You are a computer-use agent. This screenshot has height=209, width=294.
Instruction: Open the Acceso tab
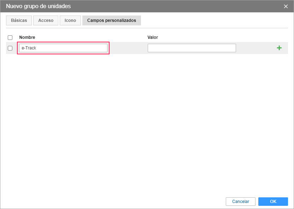click(x=46, y=20)
